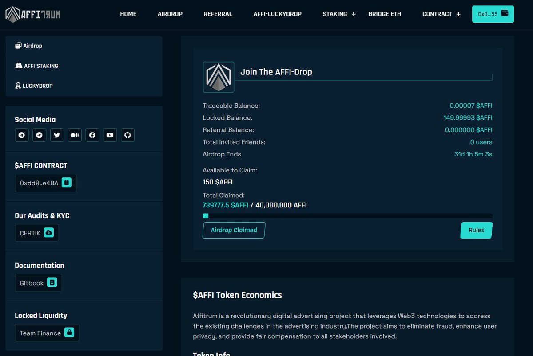Select LUCKYDROP in the left sidebar
Viewport: 533px width, 356px height.
tap(34, 86)
